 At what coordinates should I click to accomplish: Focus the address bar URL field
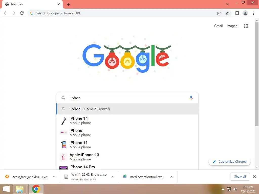(122, 13)
